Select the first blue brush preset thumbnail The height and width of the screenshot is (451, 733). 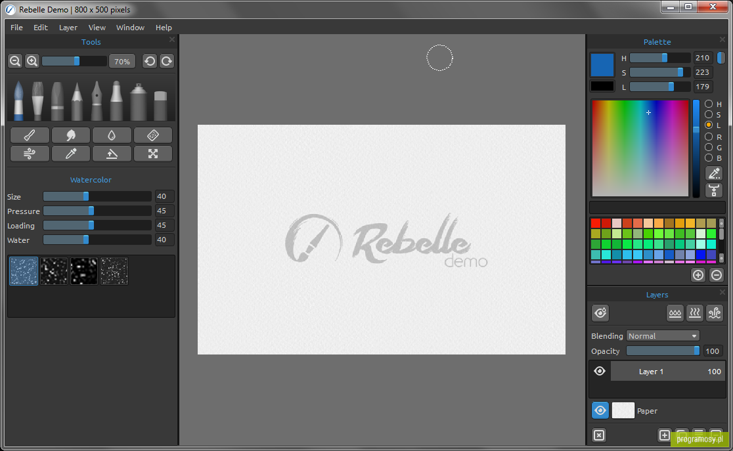click(x=24, y=271)
